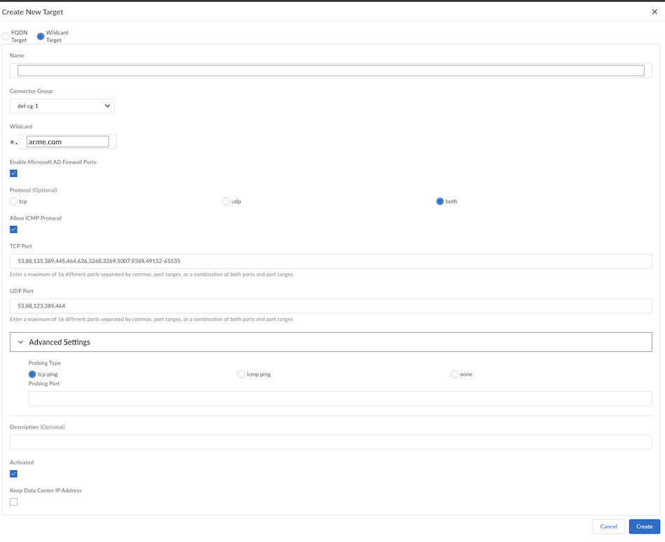Select icmp ping probing type
Viewport: 665px width, 542px height.
tap(241, 374)
